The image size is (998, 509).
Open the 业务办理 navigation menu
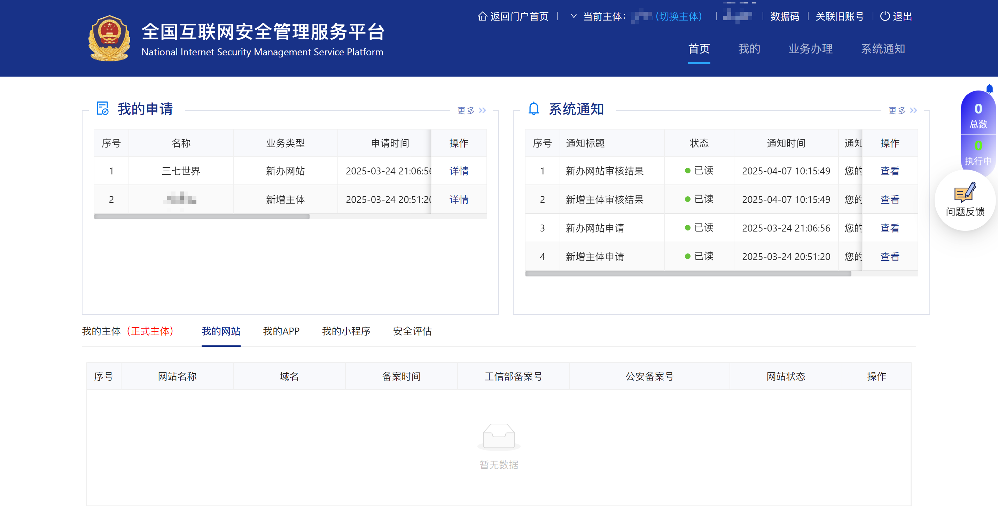[x=810, y=49]
